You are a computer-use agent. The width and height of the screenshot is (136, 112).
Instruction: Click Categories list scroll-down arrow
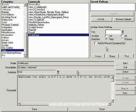pyautogui.click(x=25, y=56)
